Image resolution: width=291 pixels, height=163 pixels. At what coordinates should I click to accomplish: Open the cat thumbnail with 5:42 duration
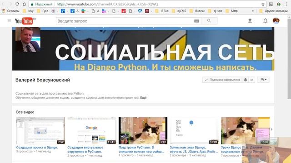point(143,130)
